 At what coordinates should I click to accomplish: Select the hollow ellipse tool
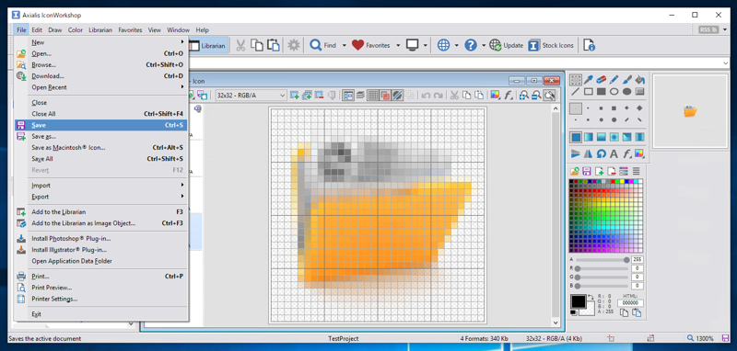coord(614,92)
